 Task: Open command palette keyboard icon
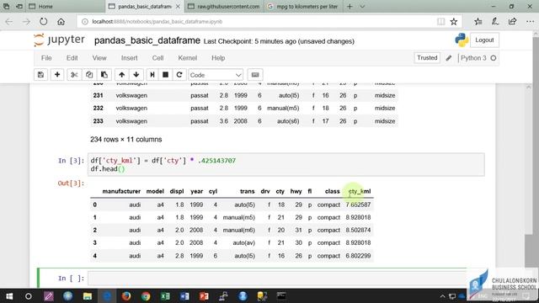click(255, 75)
